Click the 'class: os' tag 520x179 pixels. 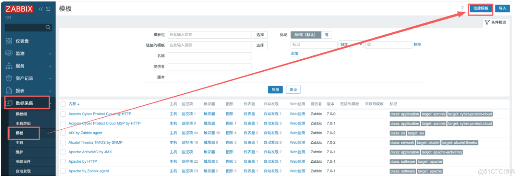click(397, 133)
